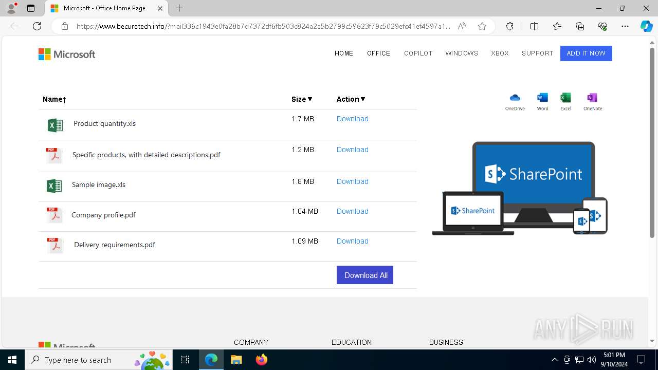Select Delivery requirements.pdf file name
The image size is (658, 370).
115,245
